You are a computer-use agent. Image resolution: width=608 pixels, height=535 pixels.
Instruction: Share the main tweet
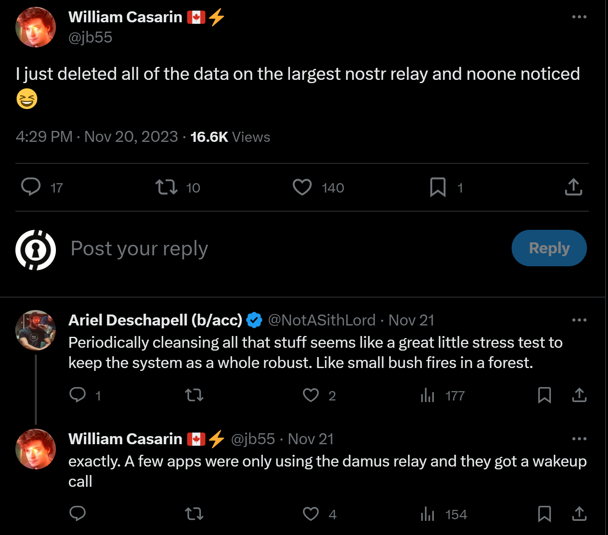pos(574,187)
